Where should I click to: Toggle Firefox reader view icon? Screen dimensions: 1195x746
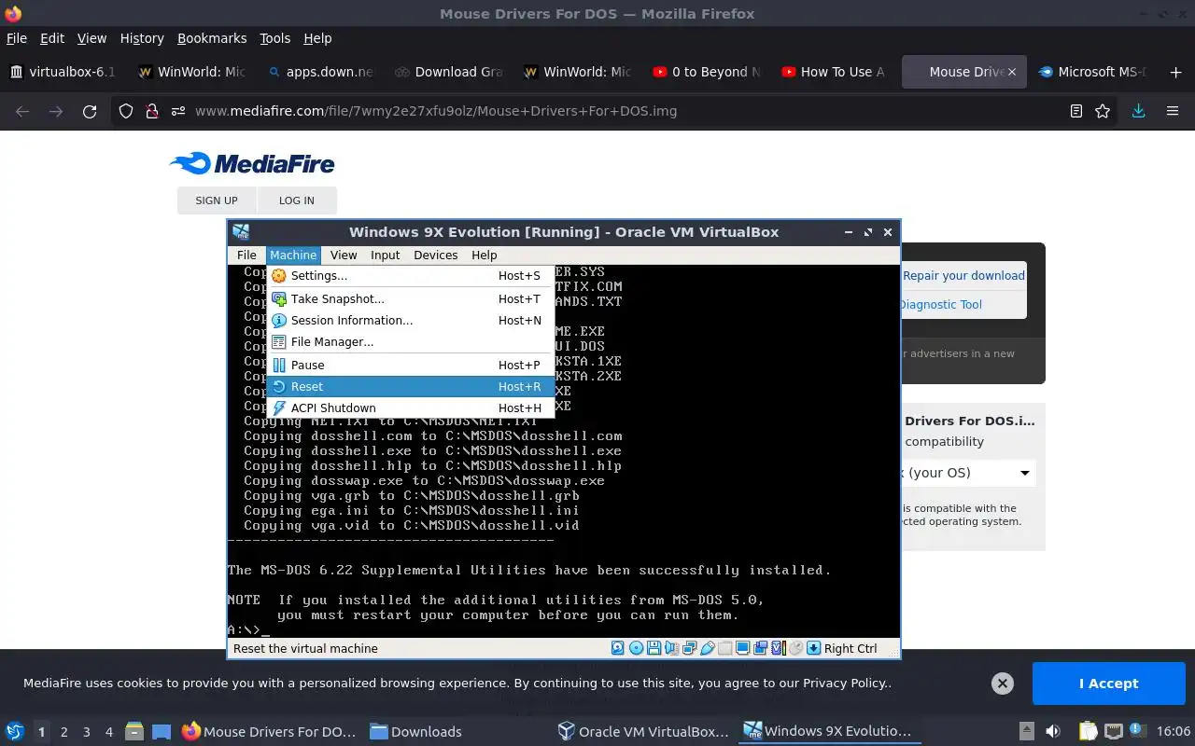click(x=1076, y=111)
